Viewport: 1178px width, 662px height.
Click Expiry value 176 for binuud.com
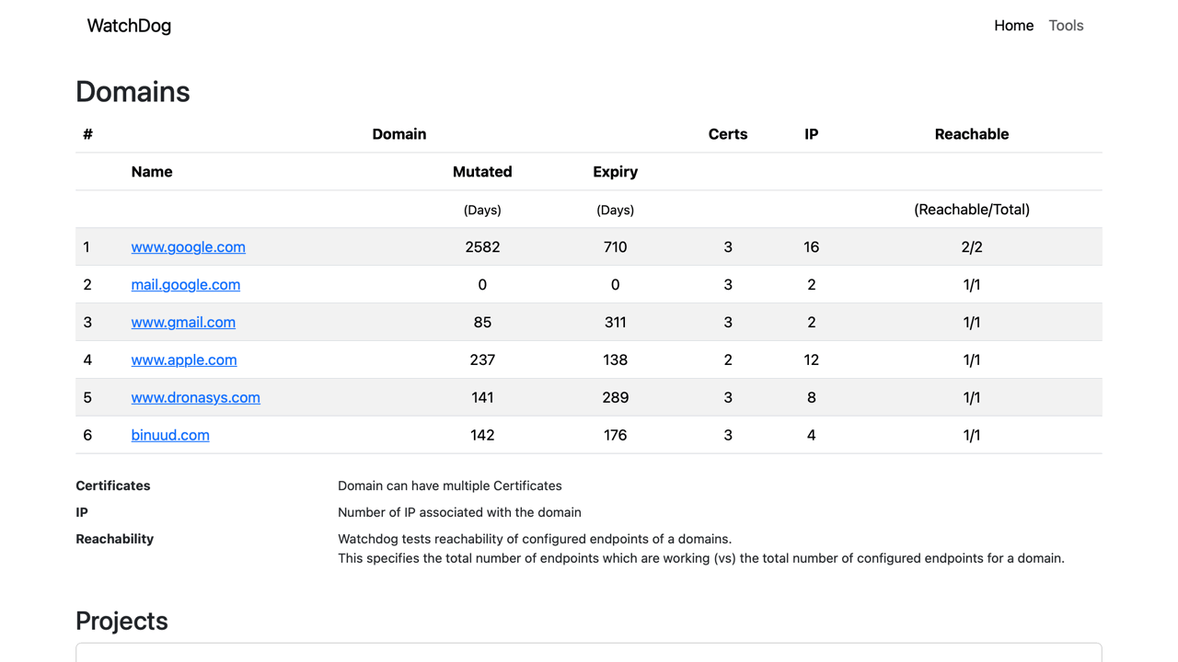click(615, 435)
